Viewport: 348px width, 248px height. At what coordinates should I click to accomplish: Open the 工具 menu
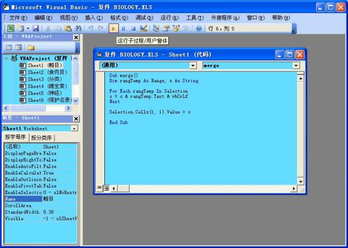(195, 18)
